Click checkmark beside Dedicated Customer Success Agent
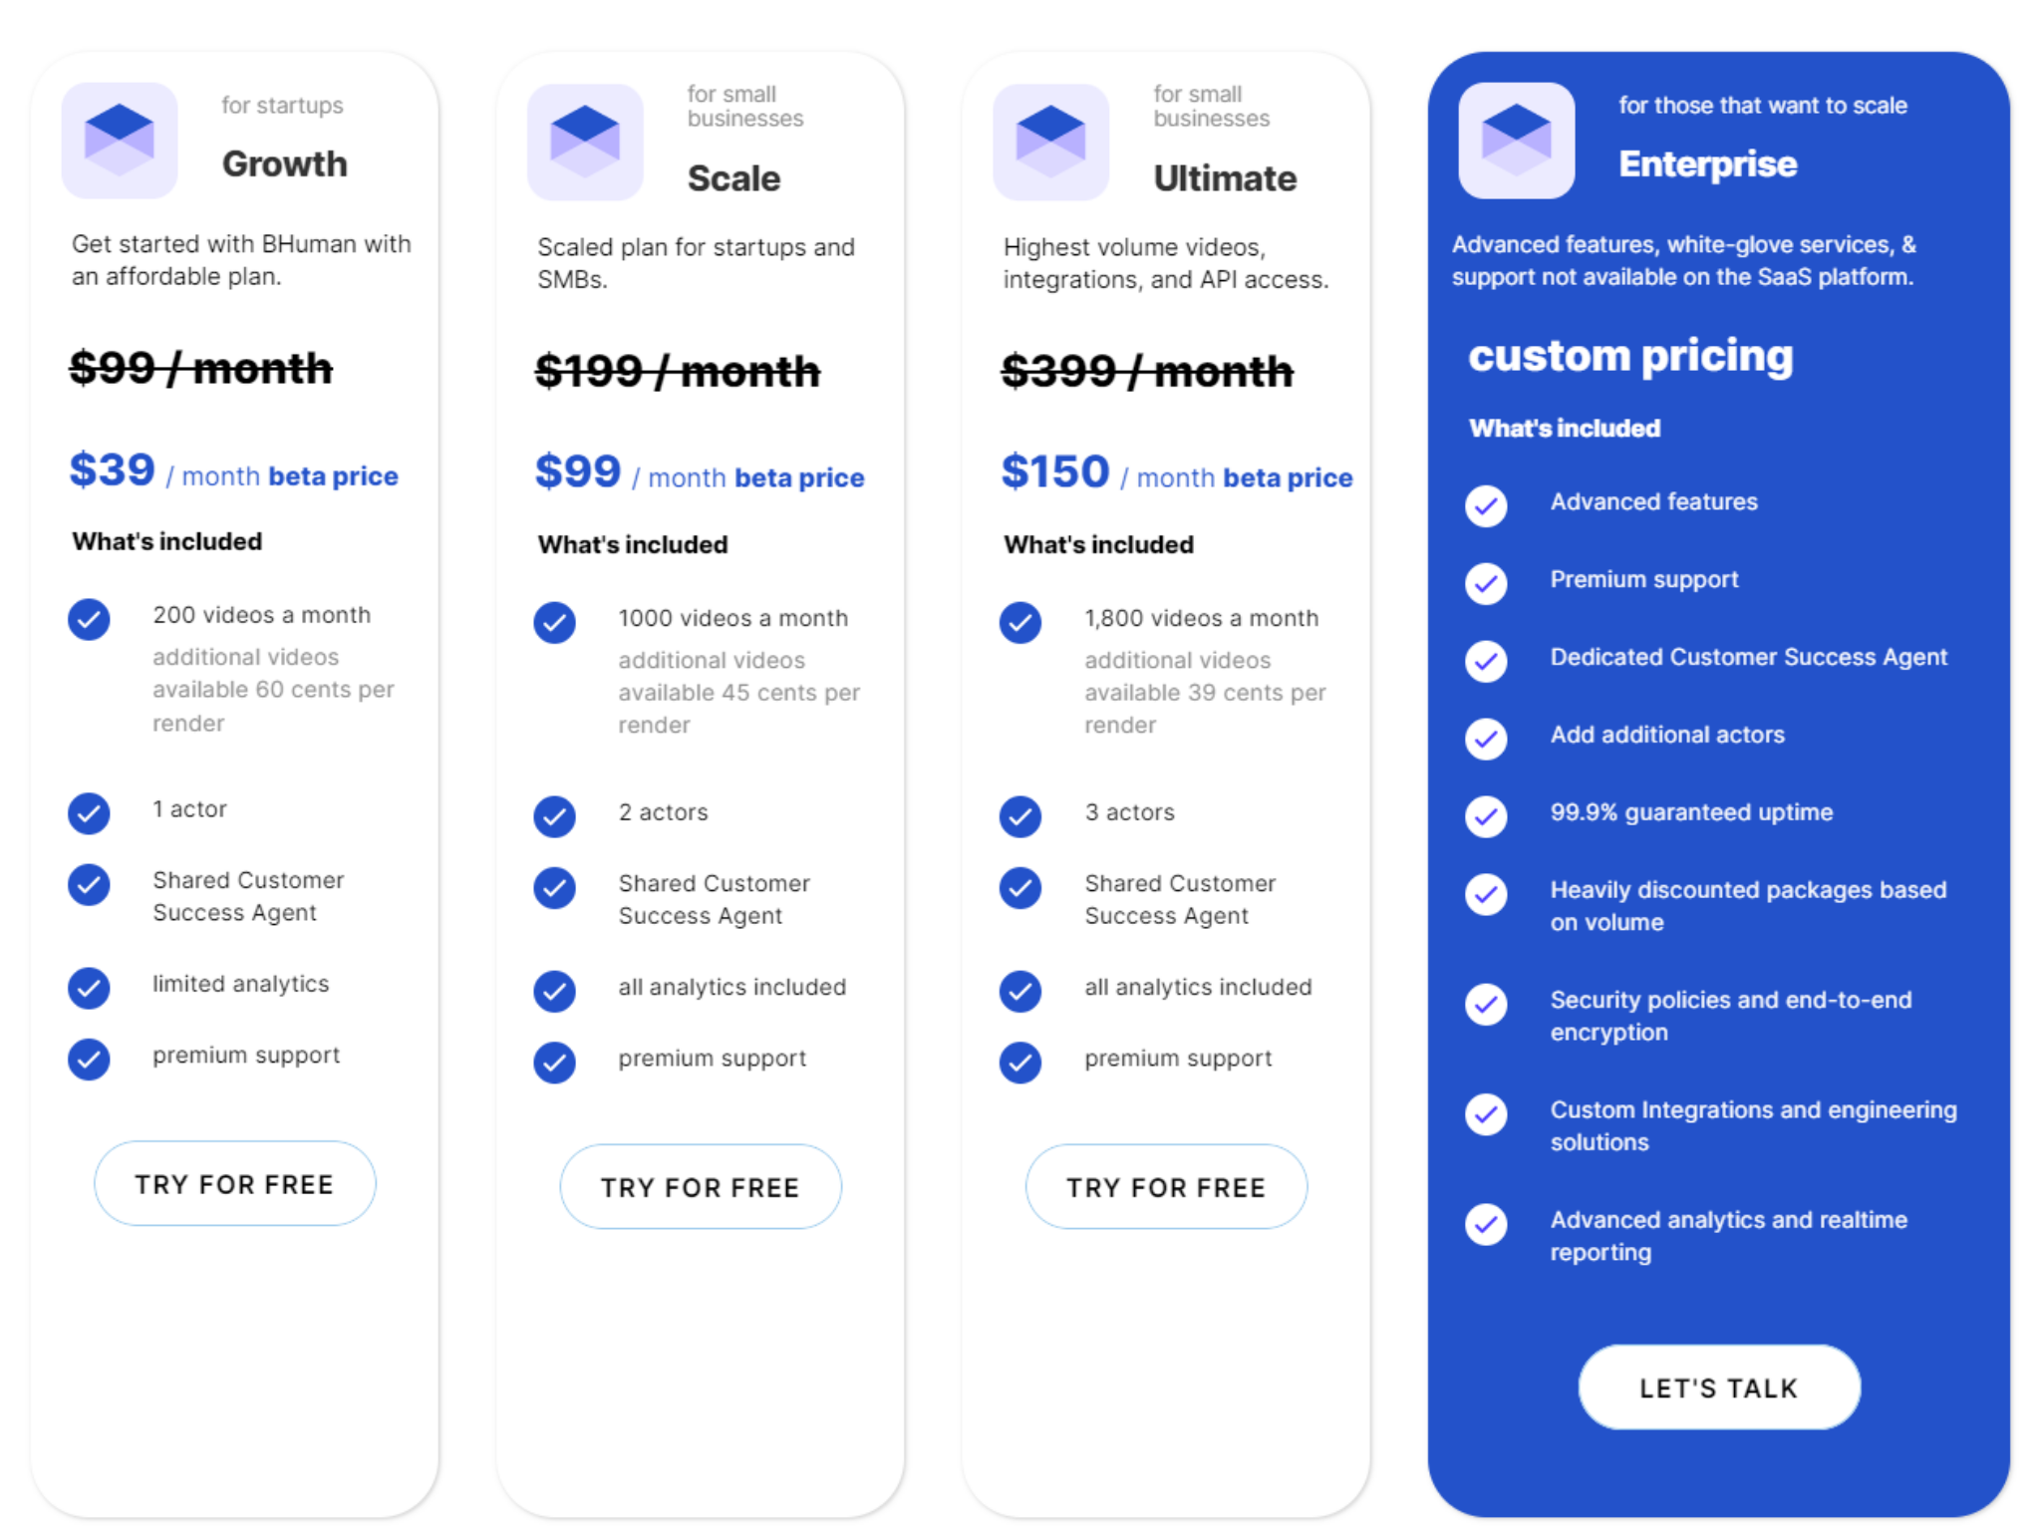The image size is (2041, 1540). click(1486, 661)
